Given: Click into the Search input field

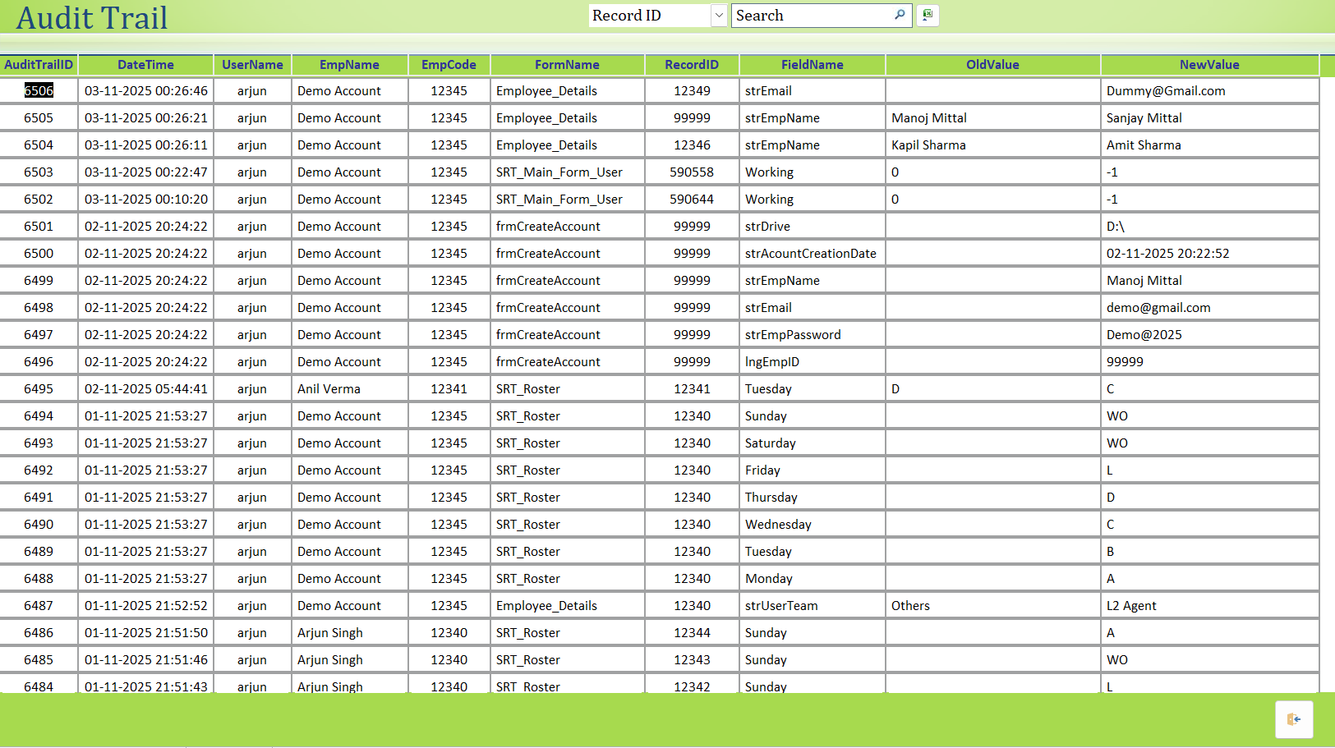Looking at the screenshot, I should (809, 15).
